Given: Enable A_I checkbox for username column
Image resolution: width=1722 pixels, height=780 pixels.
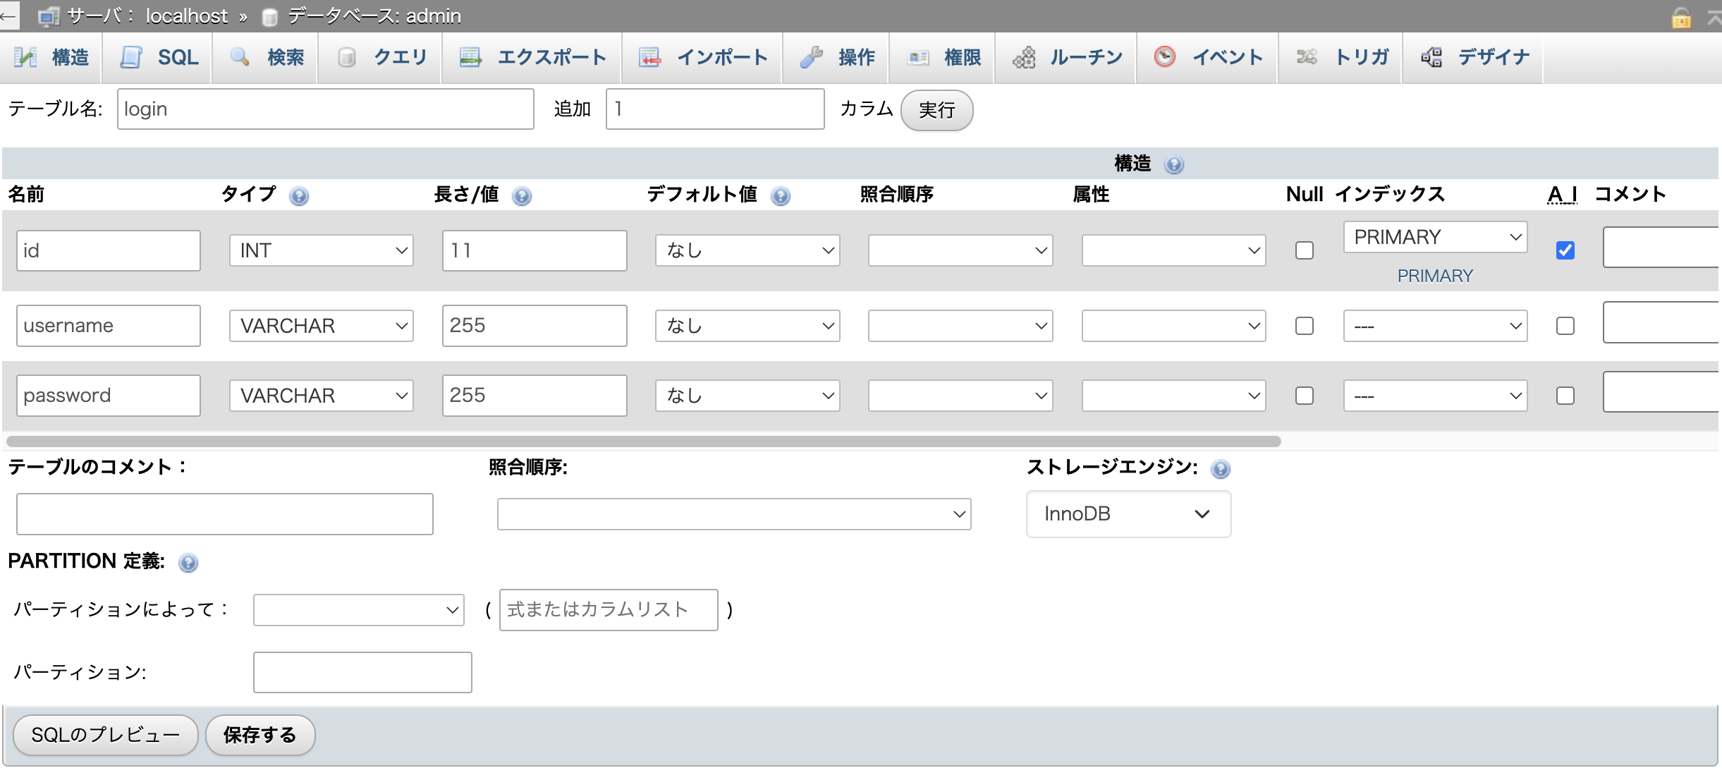Looking at the screenshot, I should pyautogui.click(x=1565, y=325).
